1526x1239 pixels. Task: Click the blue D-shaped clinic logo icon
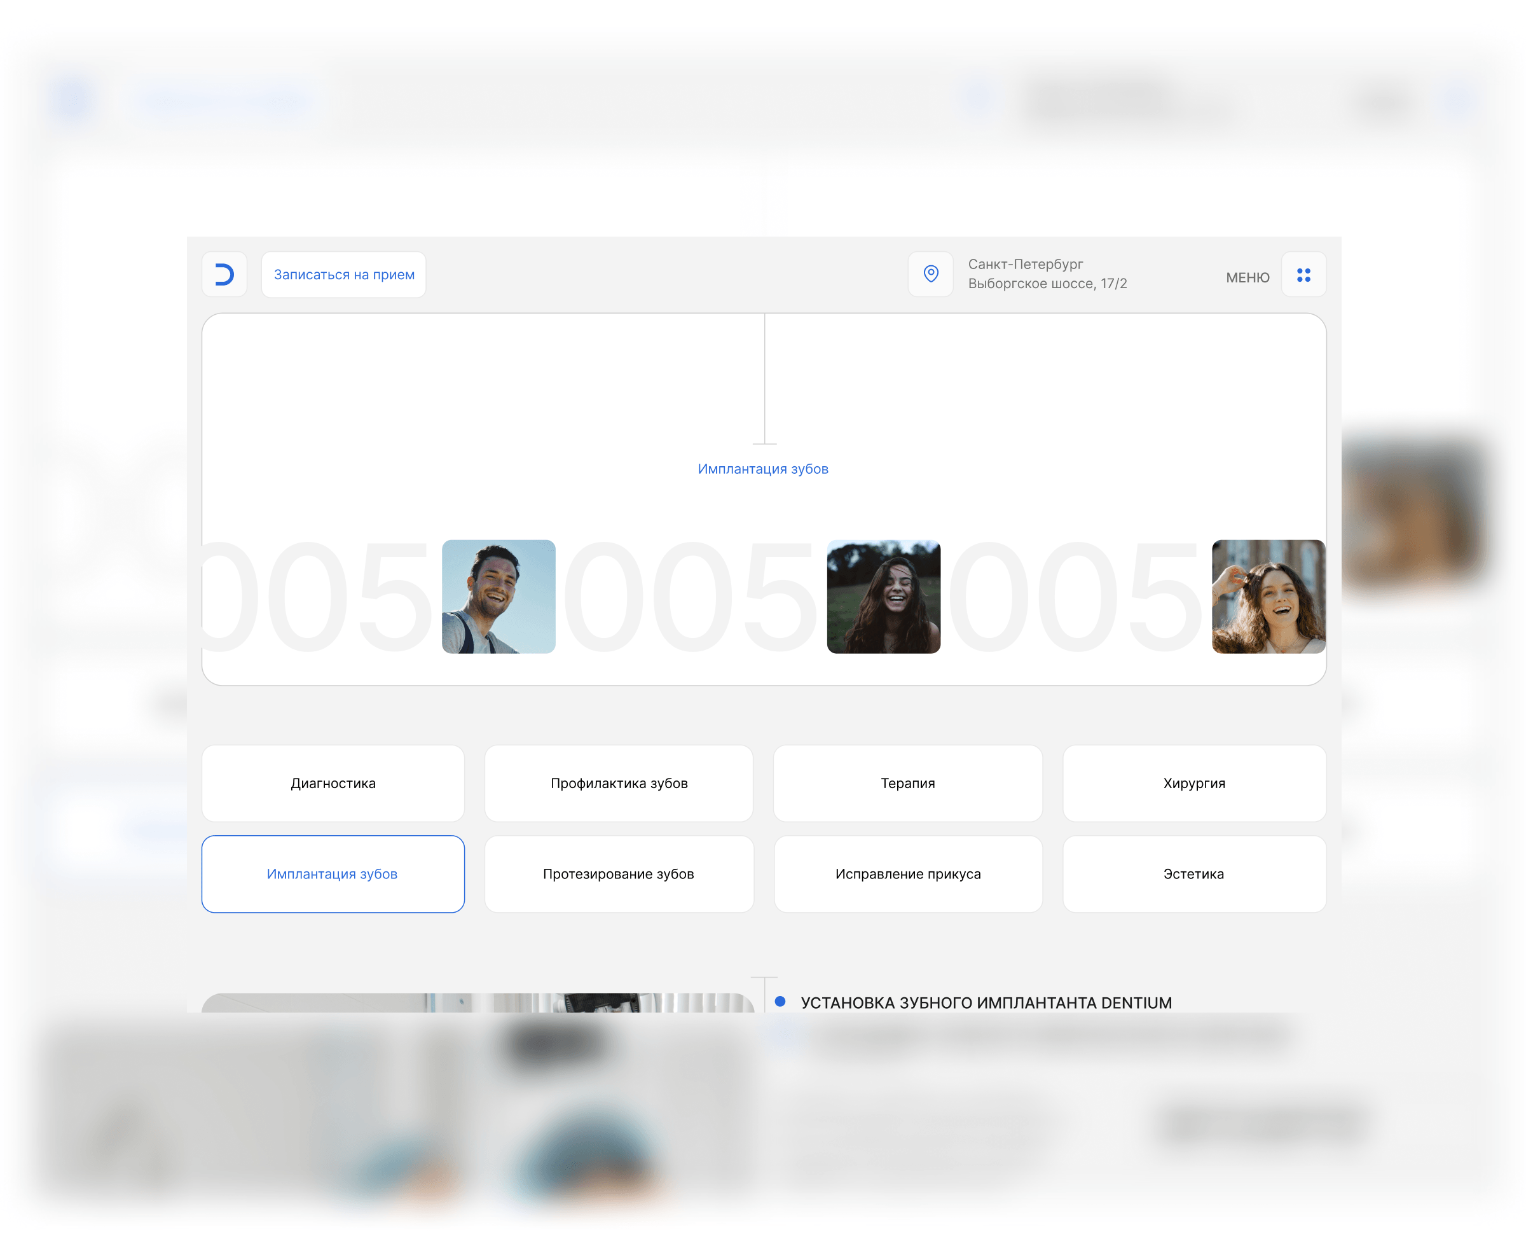pos(224,274)
